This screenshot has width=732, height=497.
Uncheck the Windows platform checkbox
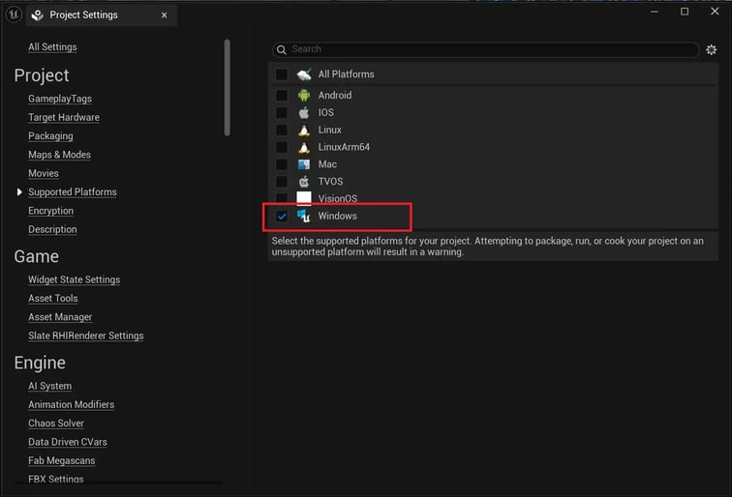[282, 216]
